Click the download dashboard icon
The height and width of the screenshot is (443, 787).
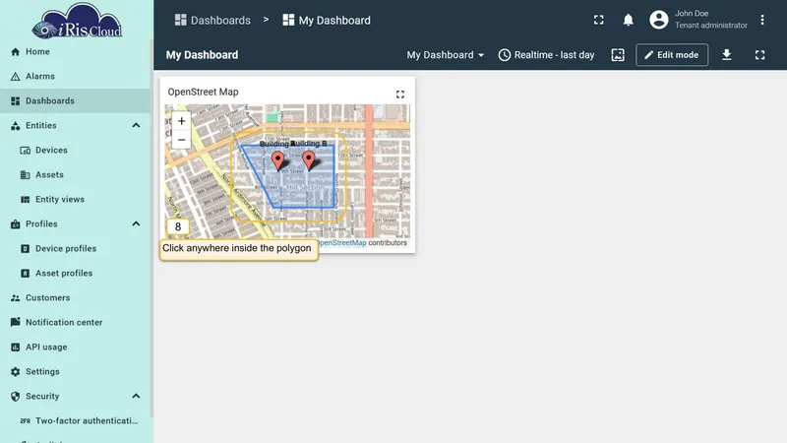727,55
